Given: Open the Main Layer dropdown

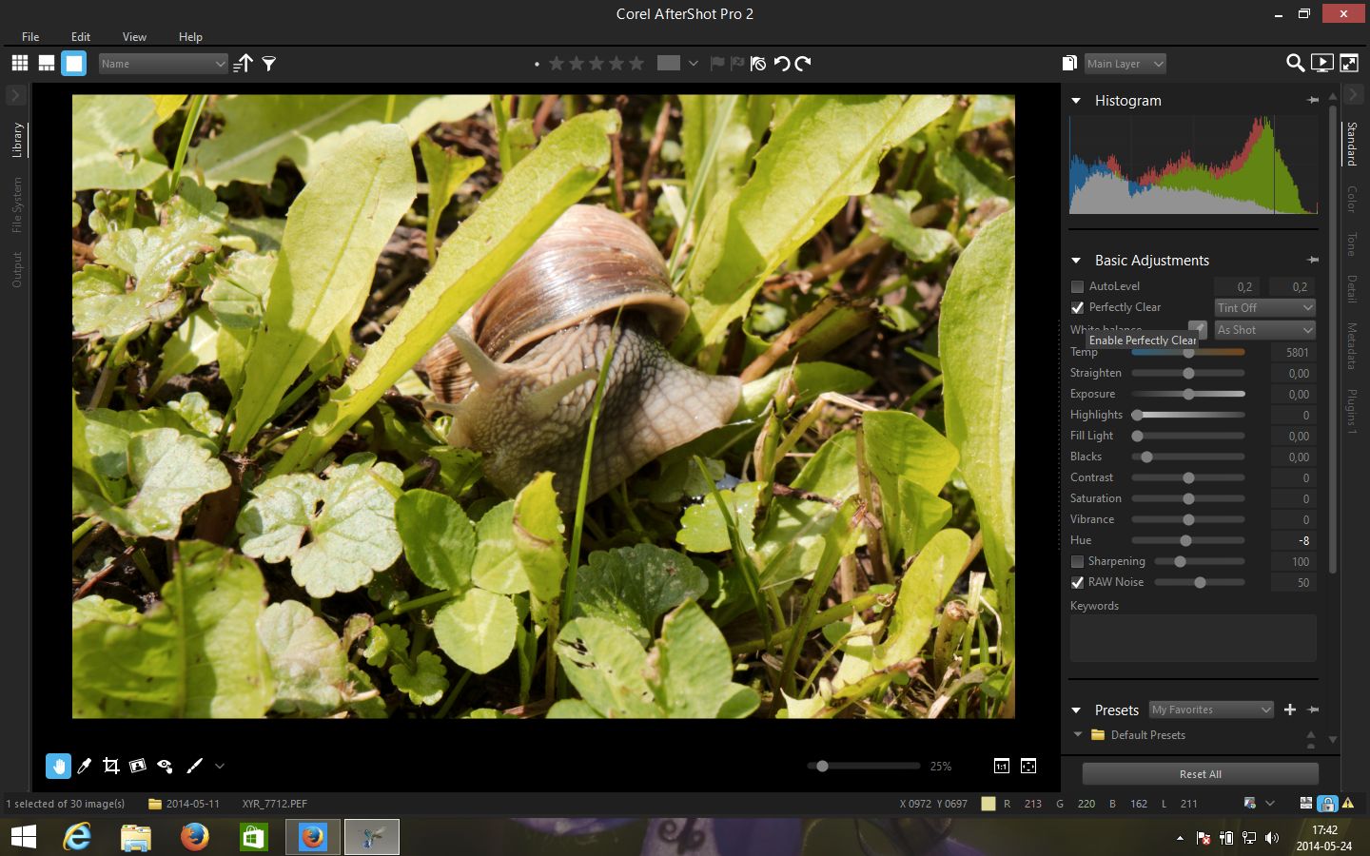Looking at the screenshot, I should tap(1125, 64).
